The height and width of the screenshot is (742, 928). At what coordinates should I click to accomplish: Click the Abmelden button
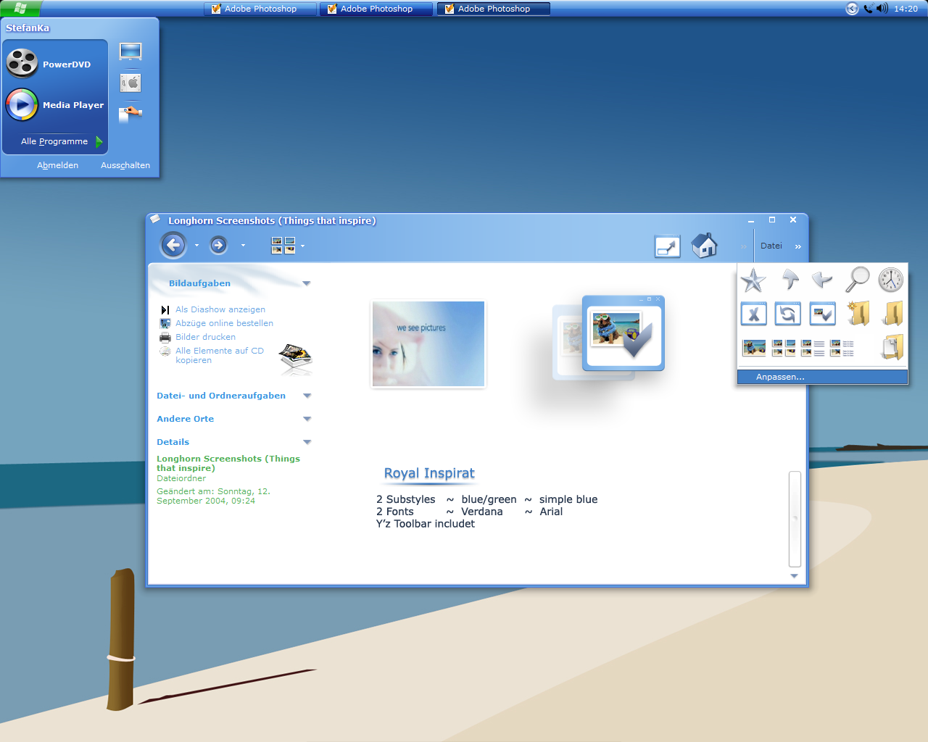tap(57, 165)
